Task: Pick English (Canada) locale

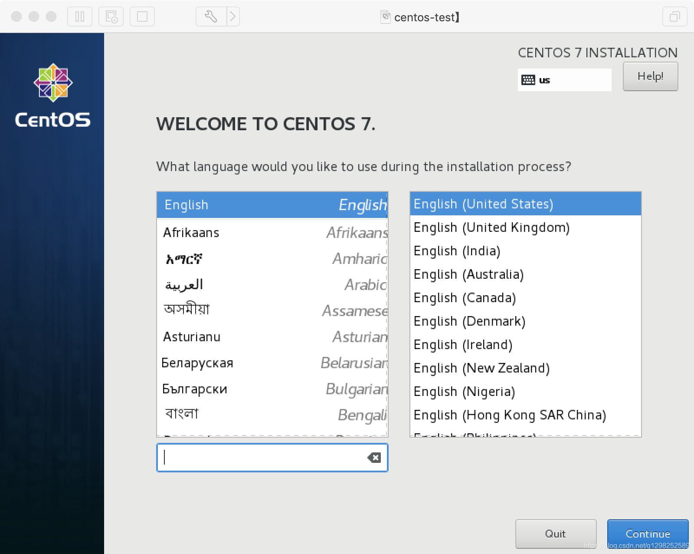Action: (x=525, y=298)
